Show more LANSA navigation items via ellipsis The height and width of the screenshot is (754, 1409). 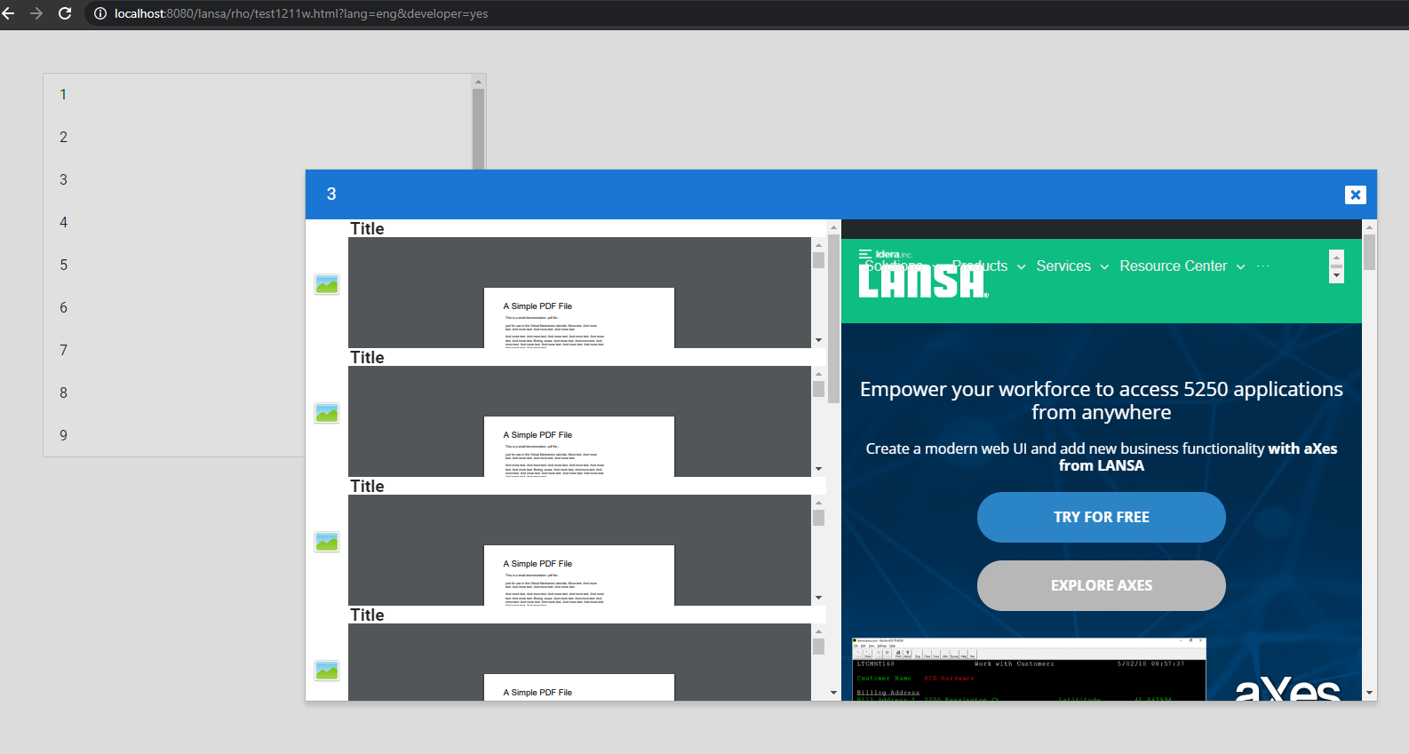[x=1263, y=266]
